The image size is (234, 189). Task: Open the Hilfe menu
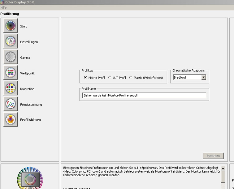4,7
